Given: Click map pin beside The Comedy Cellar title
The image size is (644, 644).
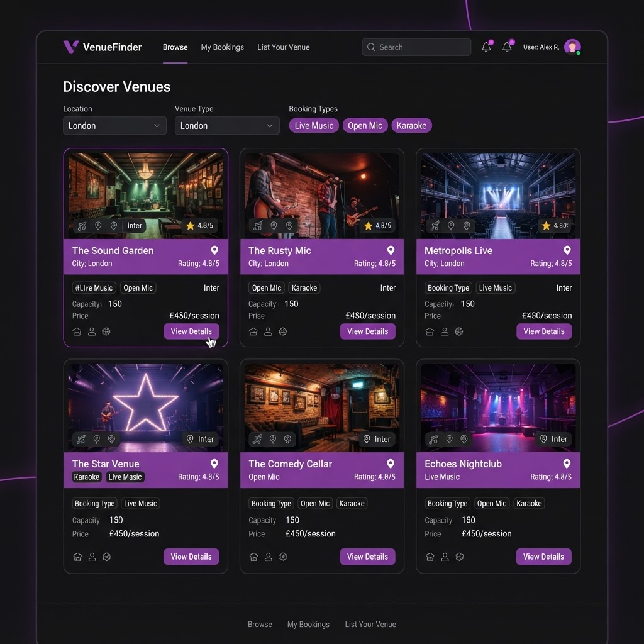Looking at the screenshot, I should [391, 464].
